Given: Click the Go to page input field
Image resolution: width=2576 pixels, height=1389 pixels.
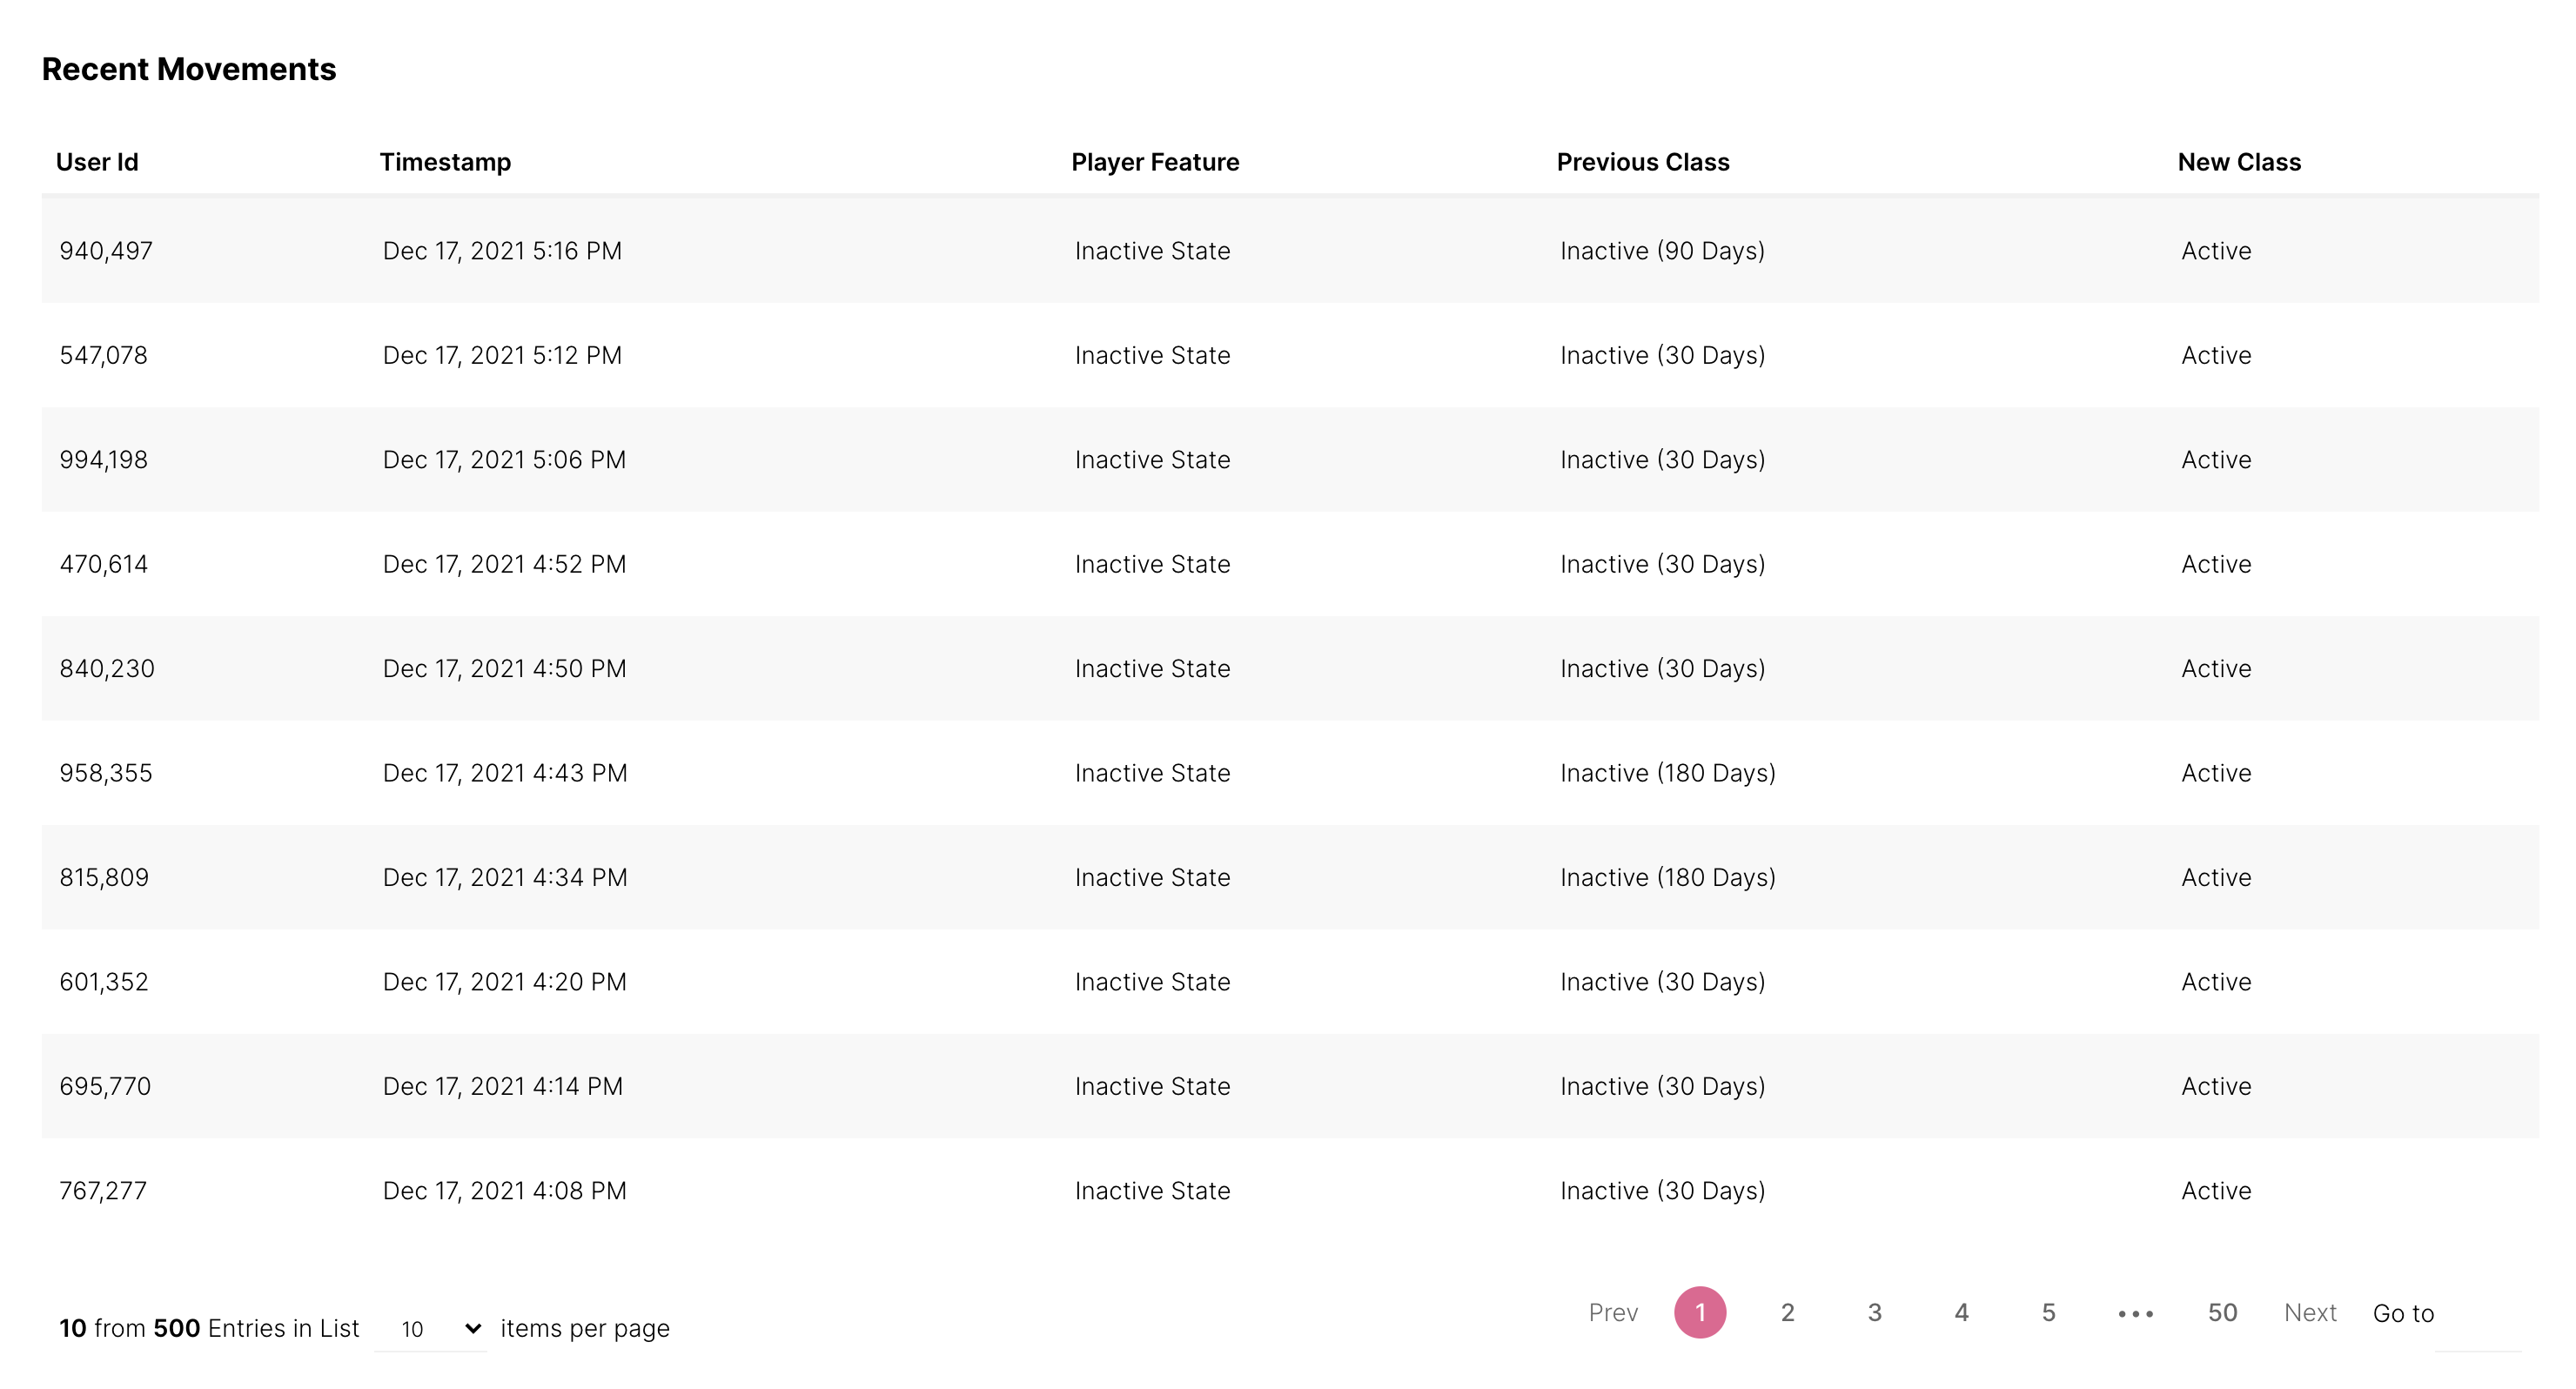Looking at the screenshot, I should tap(2477, 1328).
